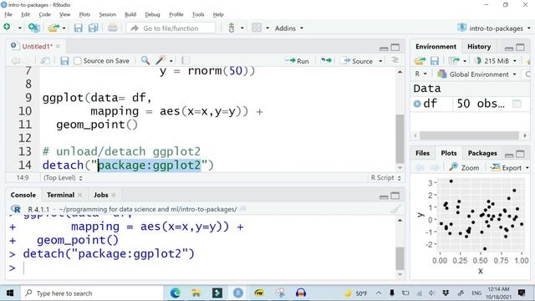Open the Addins dropdown

tap(289, 28)
